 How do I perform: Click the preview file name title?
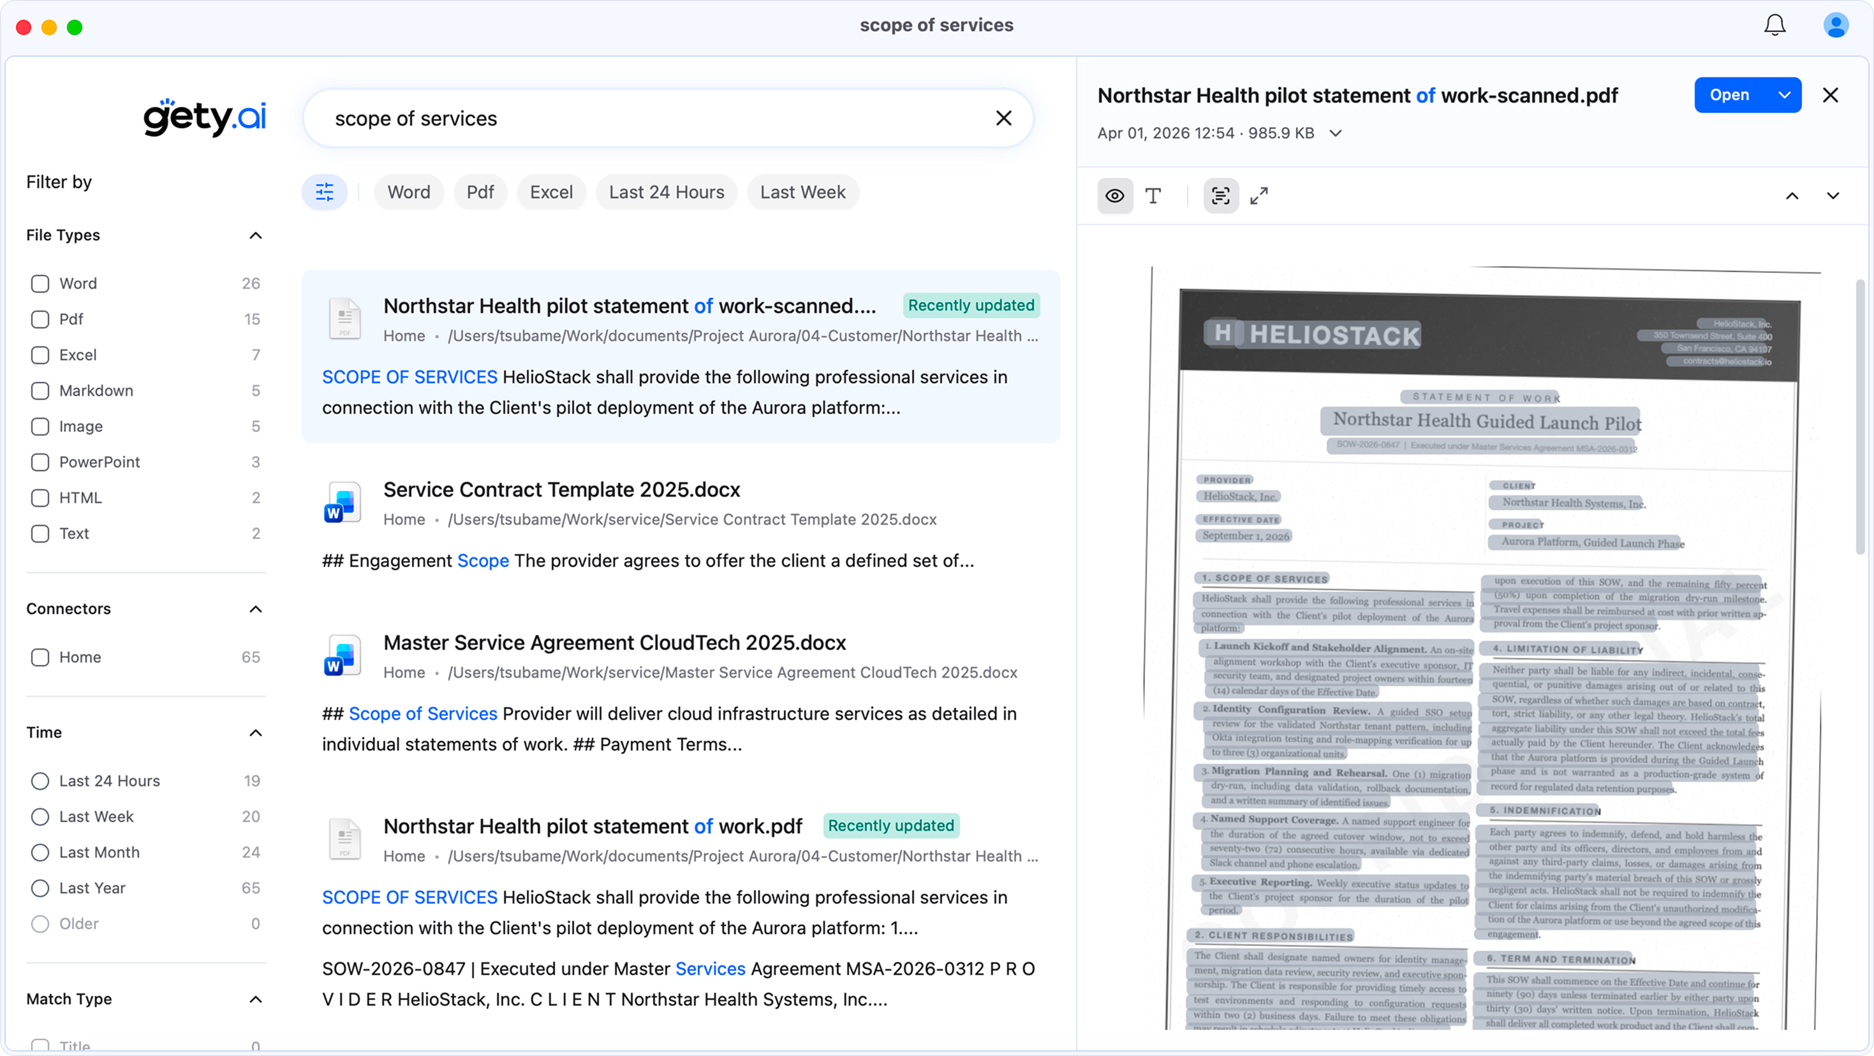click(1357, 95)
